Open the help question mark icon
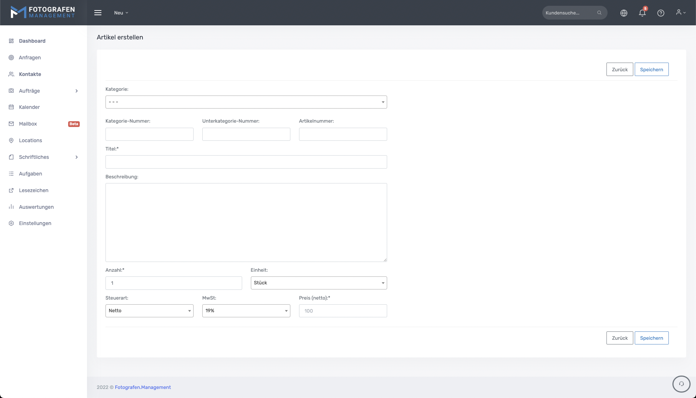Viewport: 696px width, 398px height. click(660, 13)
